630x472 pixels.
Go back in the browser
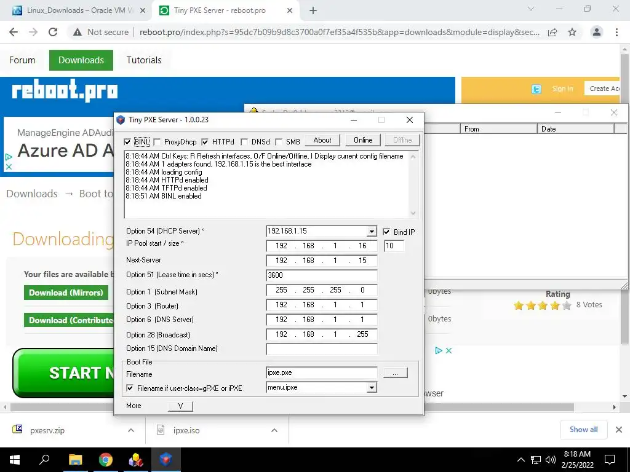(14, 32)
